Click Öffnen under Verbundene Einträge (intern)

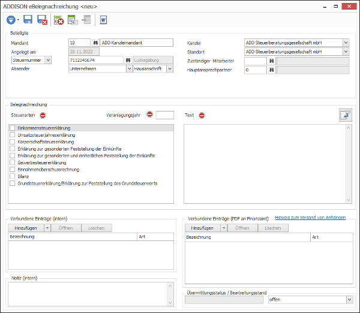point(66,228)
